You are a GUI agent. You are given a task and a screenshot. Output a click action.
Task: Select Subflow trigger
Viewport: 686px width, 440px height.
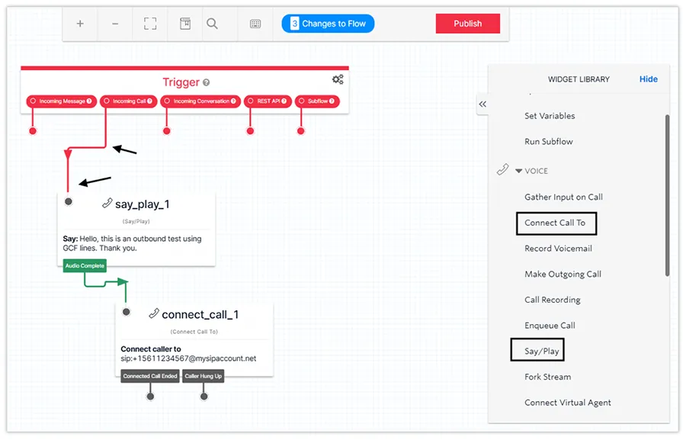(x=317, y=101)
